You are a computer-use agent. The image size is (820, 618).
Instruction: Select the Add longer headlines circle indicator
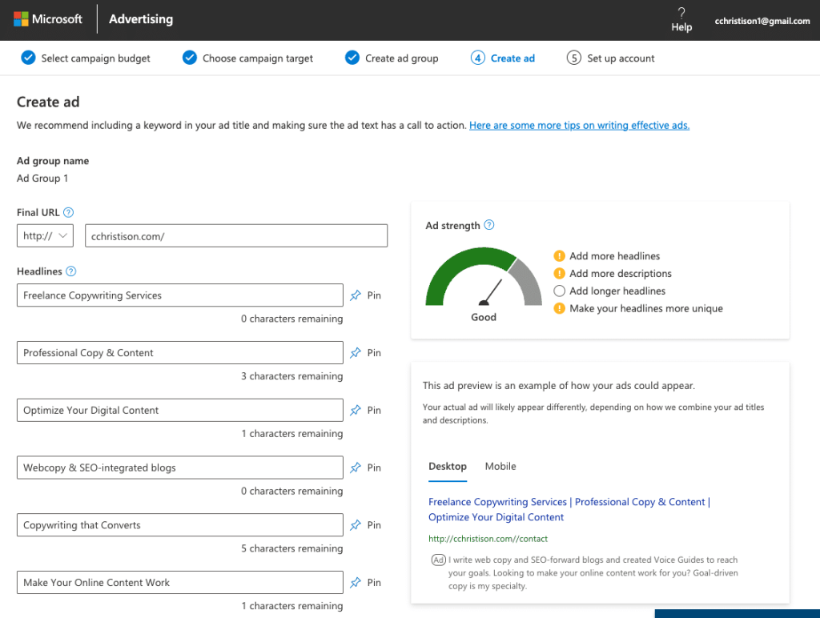click(560, 291)
